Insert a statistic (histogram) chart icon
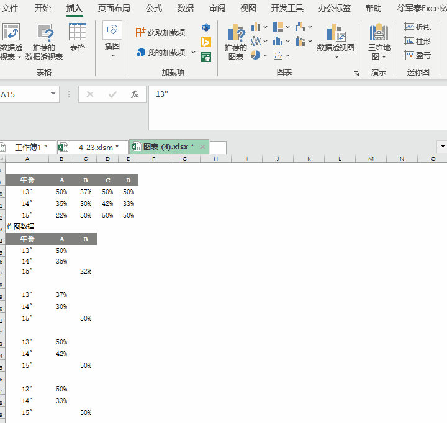The width and height of the screenshot is (447, 423). [x=278, y=41]
